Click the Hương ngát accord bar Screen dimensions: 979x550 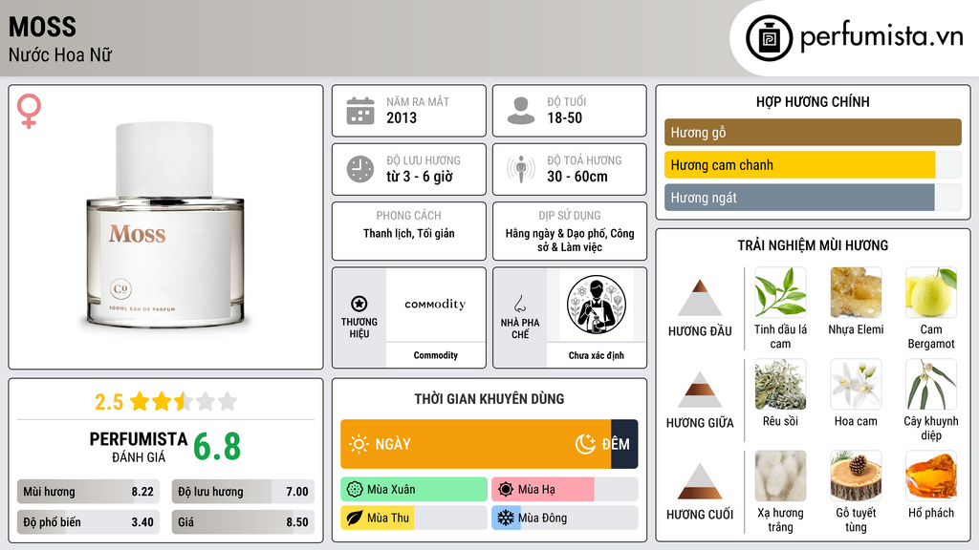[x=813, y=198]
